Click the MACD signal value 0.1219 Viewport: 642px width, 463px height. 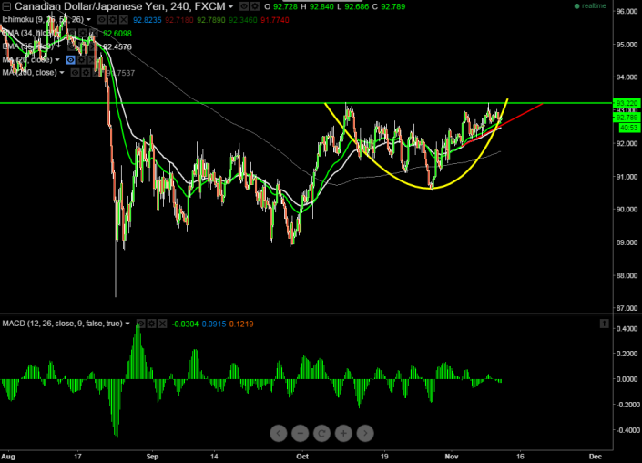(241, 324)
